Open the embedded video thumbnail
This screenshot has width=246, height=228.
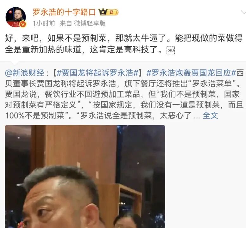(85, 177)
